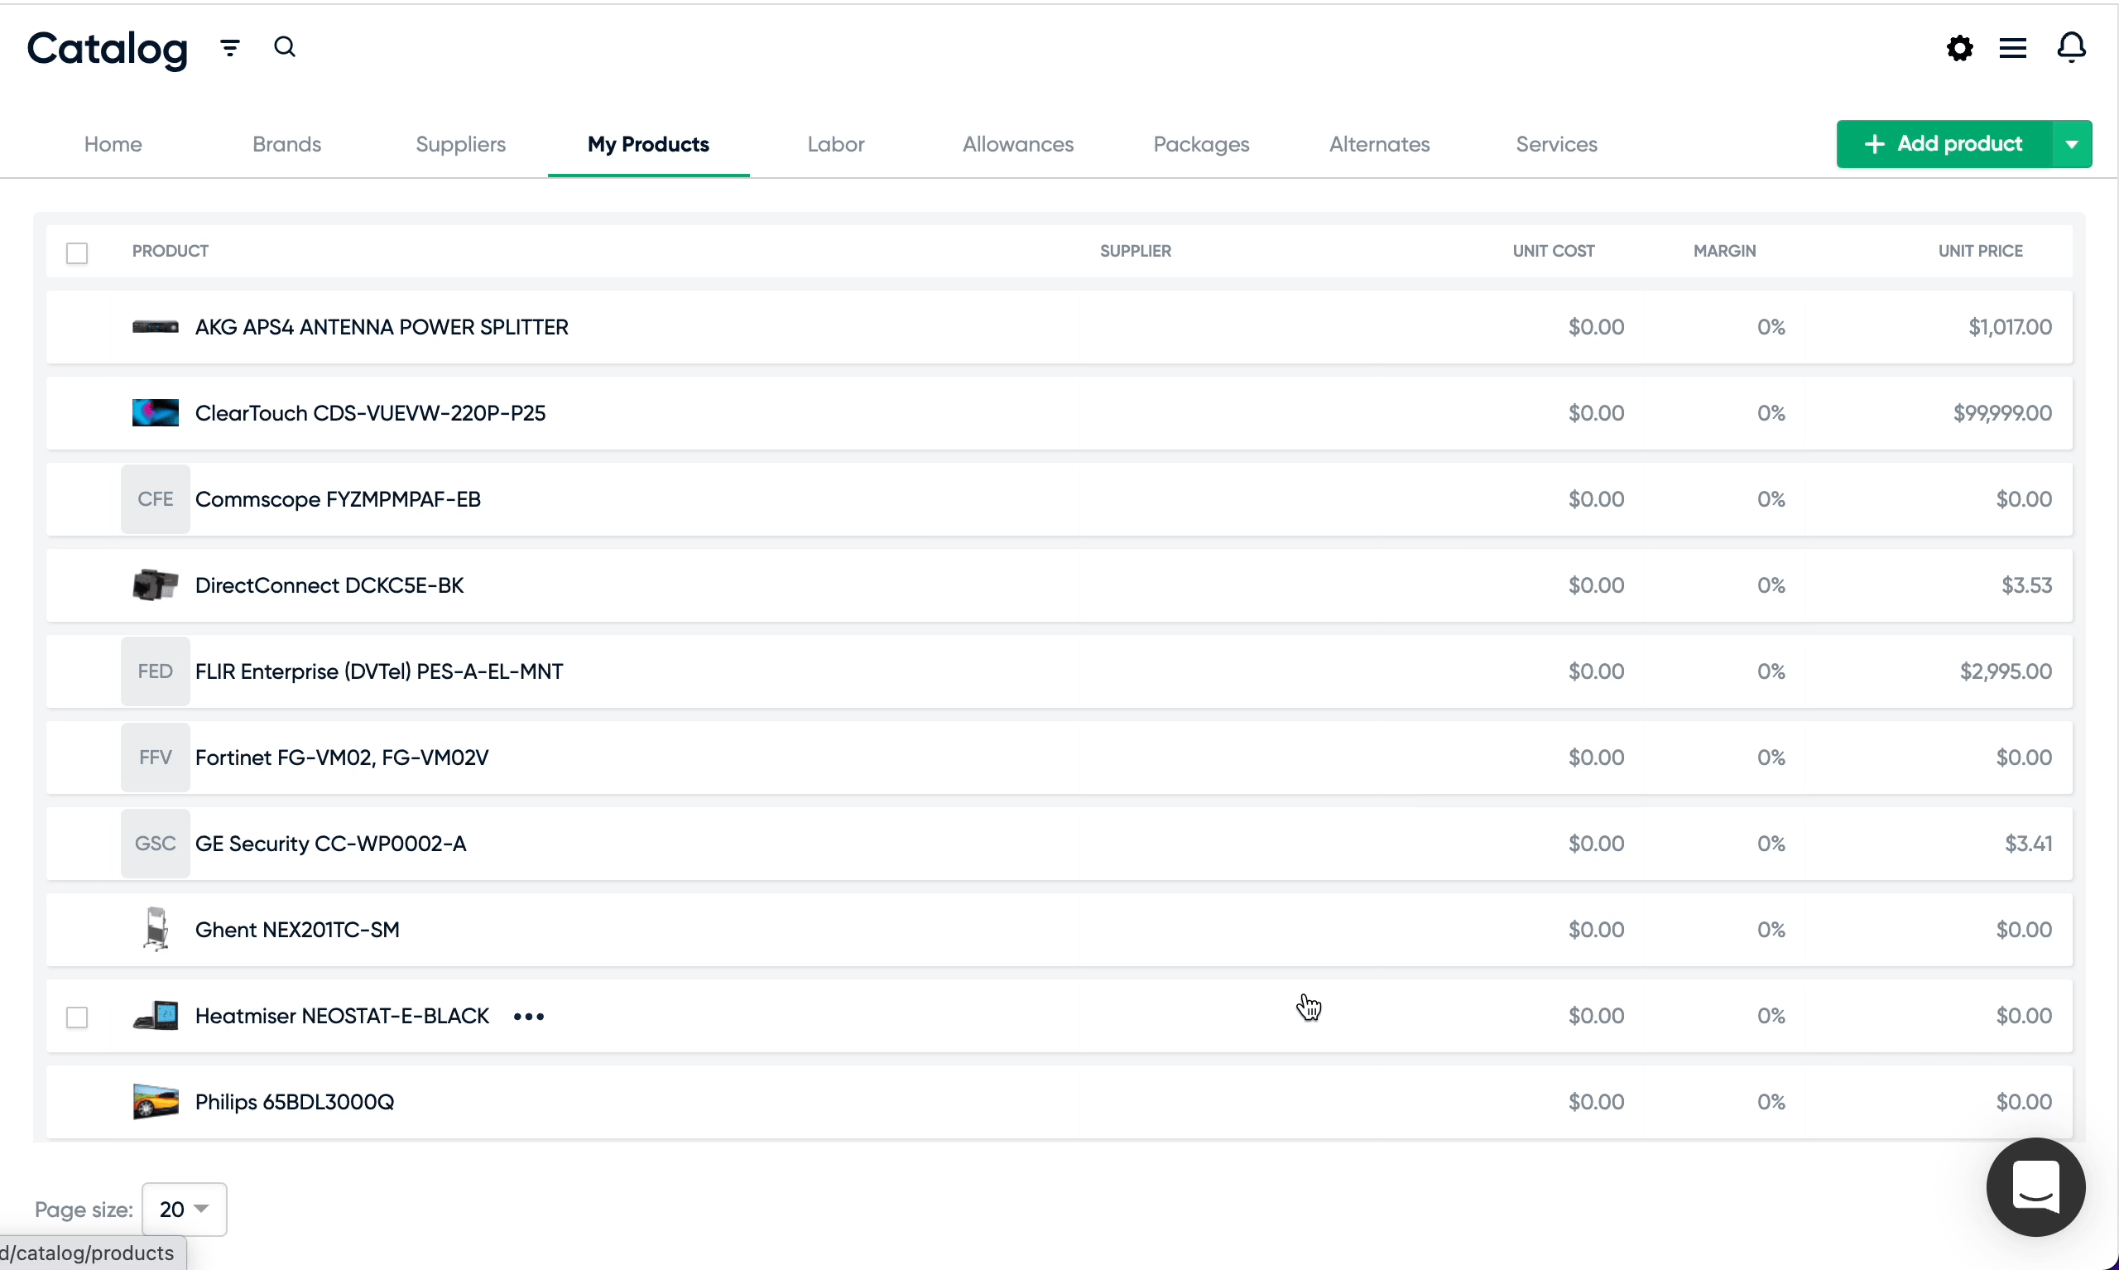Image resolution: width=2119 pixels, height=1270 pixels.
Task: Open the search icon in header
Action: tap(284, 47)
